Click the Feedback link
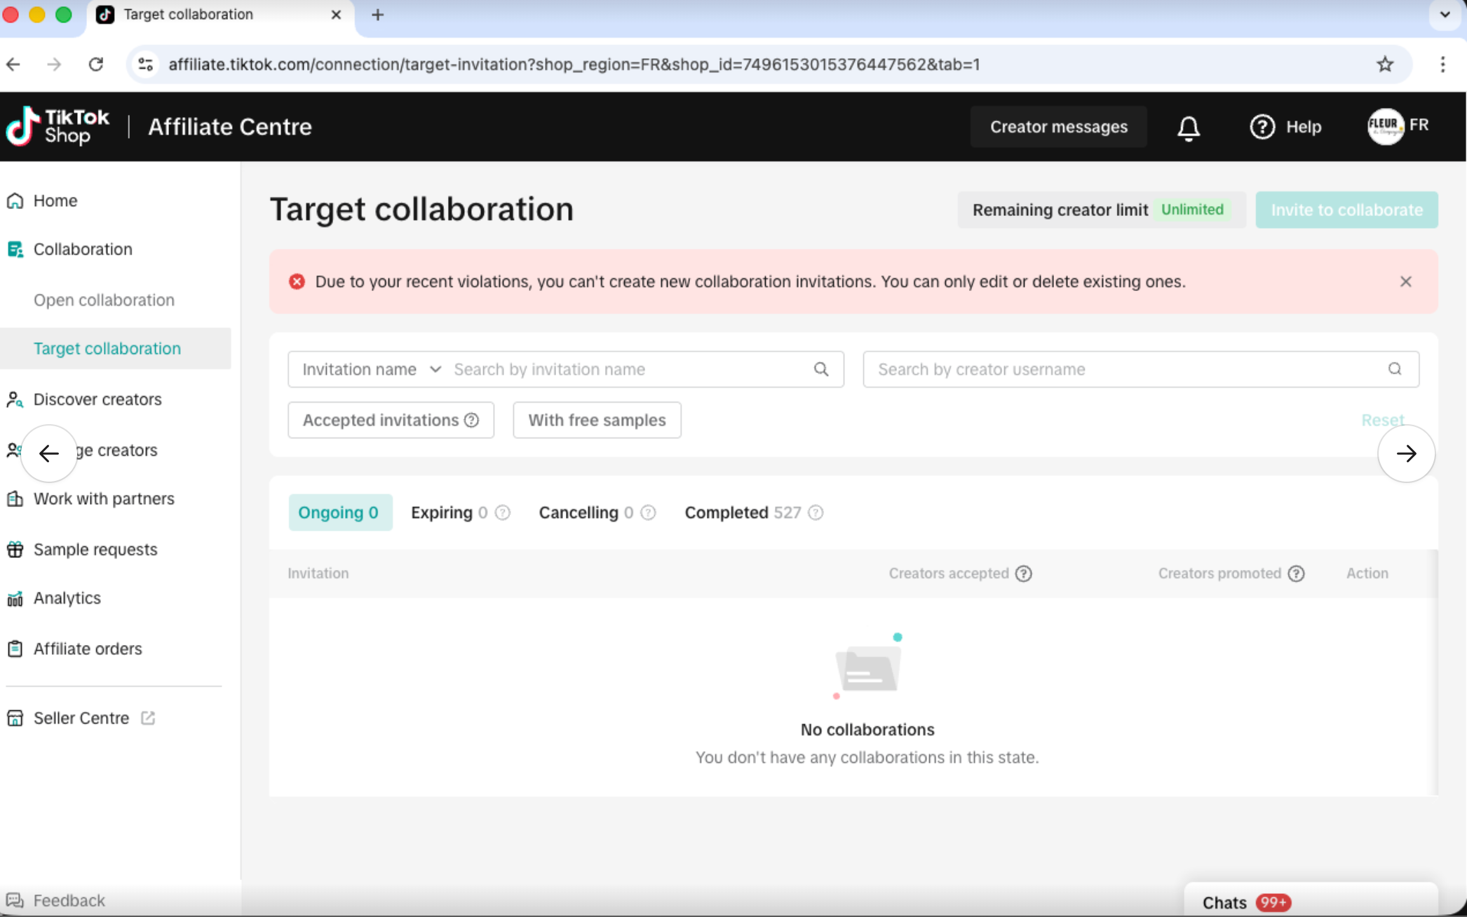The image size is (1467, 917). tap(69, 900)
